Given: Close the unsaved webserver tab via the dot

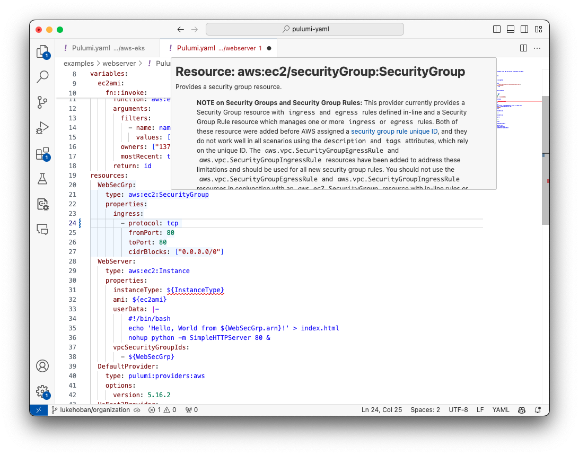Looking at the screenshot, I should point(269,48).
